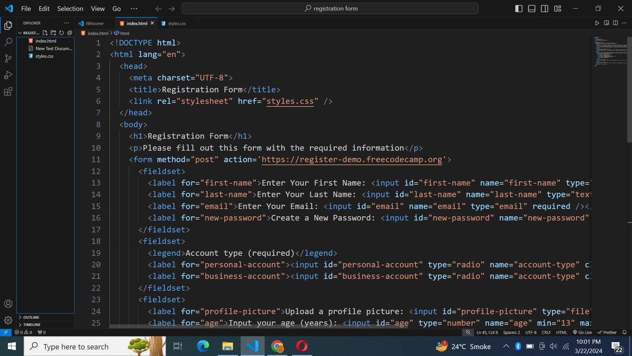Collapse the REGIST... folder section
Screen dimensions: 632x356
29,33
